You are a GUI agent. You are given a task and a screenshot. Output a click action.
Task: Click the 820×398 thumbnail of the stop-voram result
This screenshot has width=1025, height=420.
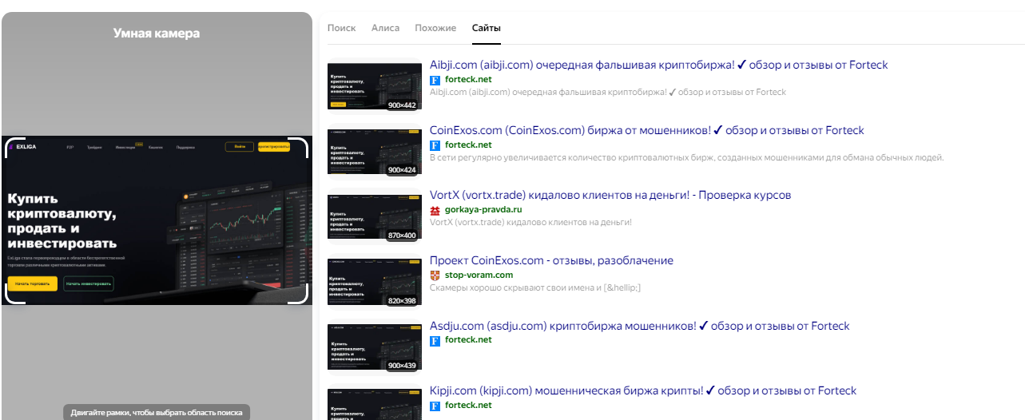point(375,283)
